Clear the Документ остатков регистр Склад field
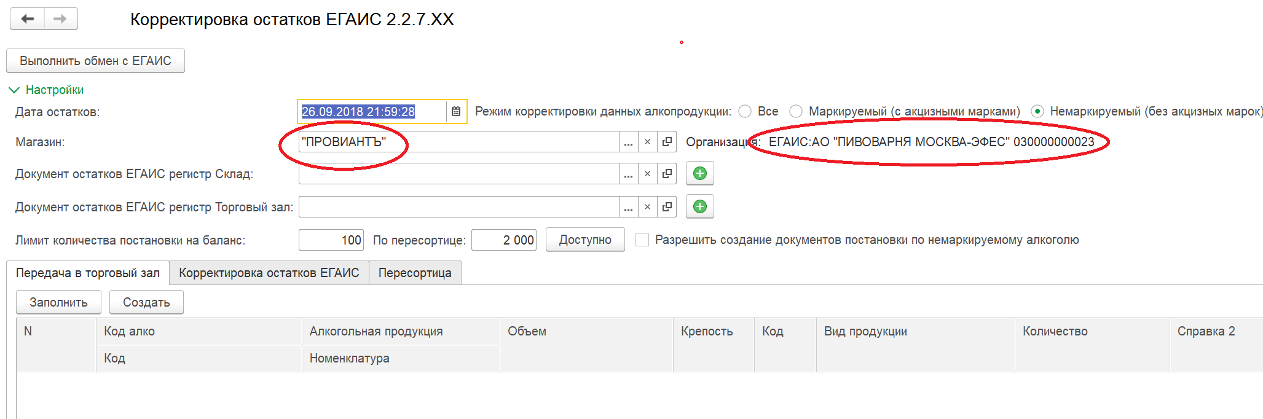1263x419 pixels. (647, 174)
